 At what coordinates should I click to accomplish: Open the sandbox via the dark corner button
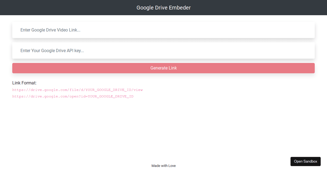click(x=305, y=161)
